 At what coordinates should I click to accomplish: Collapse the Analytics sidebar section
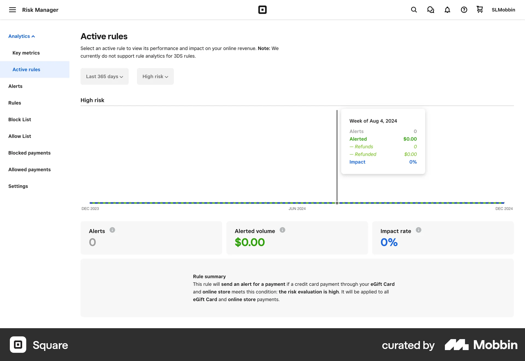pyautogui.click(x=22, y=36)
